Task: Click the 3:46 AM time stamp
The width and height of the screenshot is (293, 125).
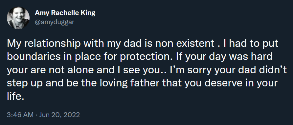Action: (20, 115)
